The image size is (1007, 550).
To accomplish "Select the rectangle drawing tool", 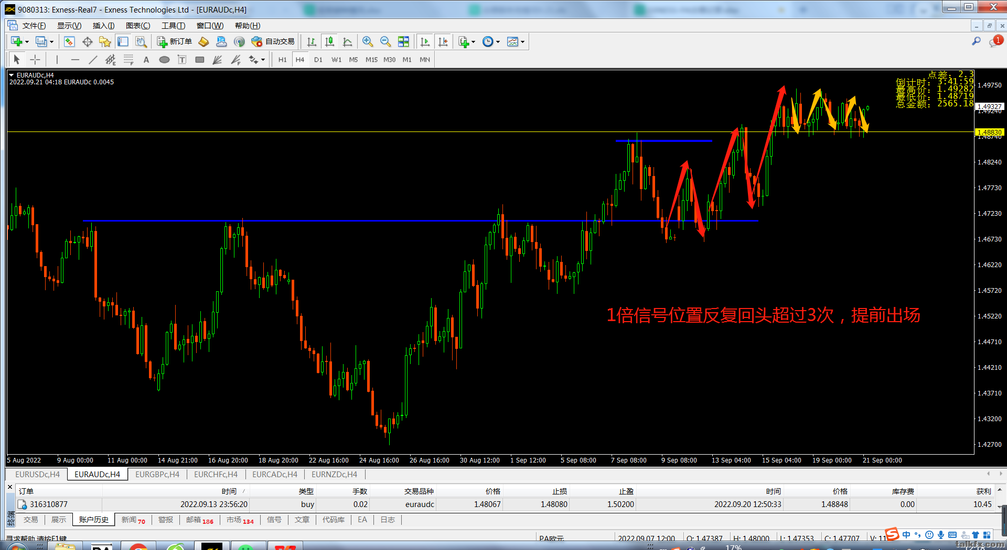I will (200, 60).
